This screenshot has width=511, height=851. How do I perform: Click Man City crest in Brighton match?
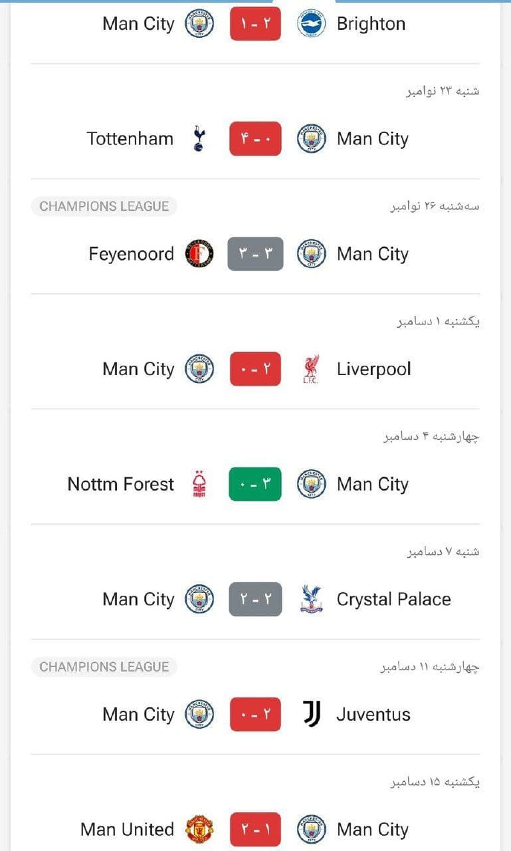coord(199,24)
